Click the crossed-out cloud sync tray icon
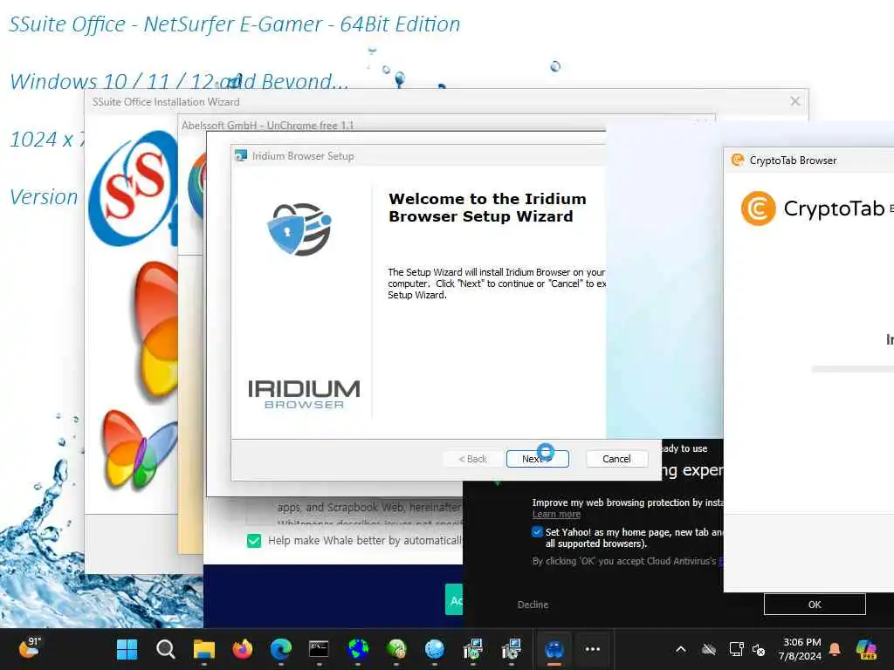Viewport: 894px width, 670px height. click(709, 649)
